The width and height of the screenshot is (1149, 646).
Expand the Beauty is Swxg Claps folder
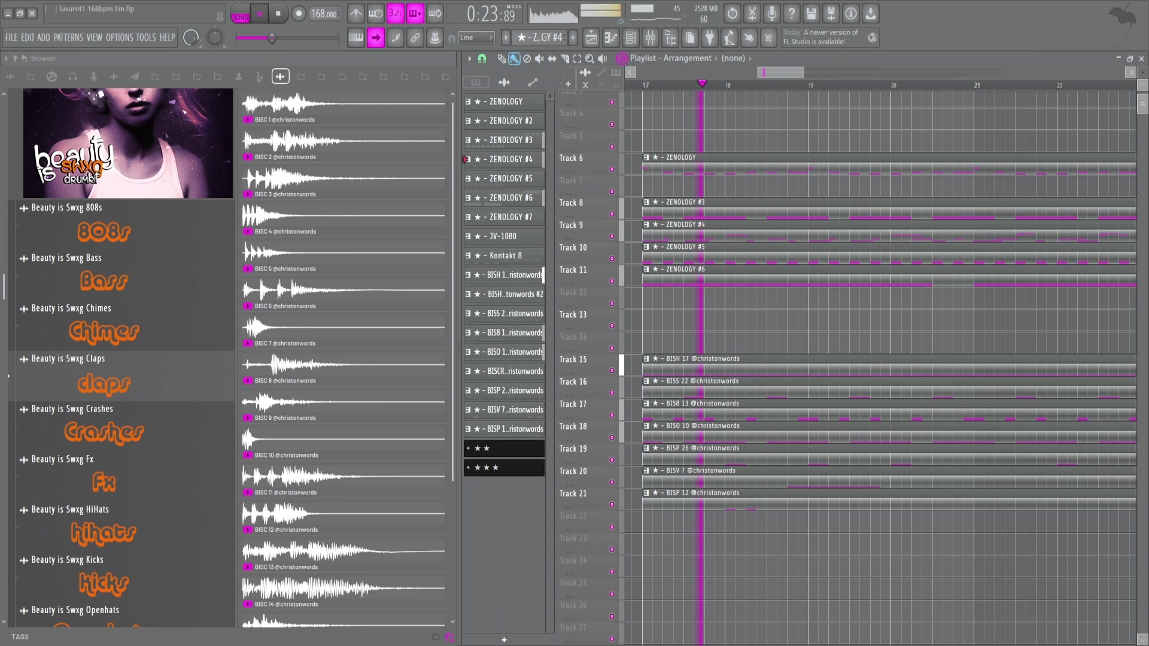(68, 359)
